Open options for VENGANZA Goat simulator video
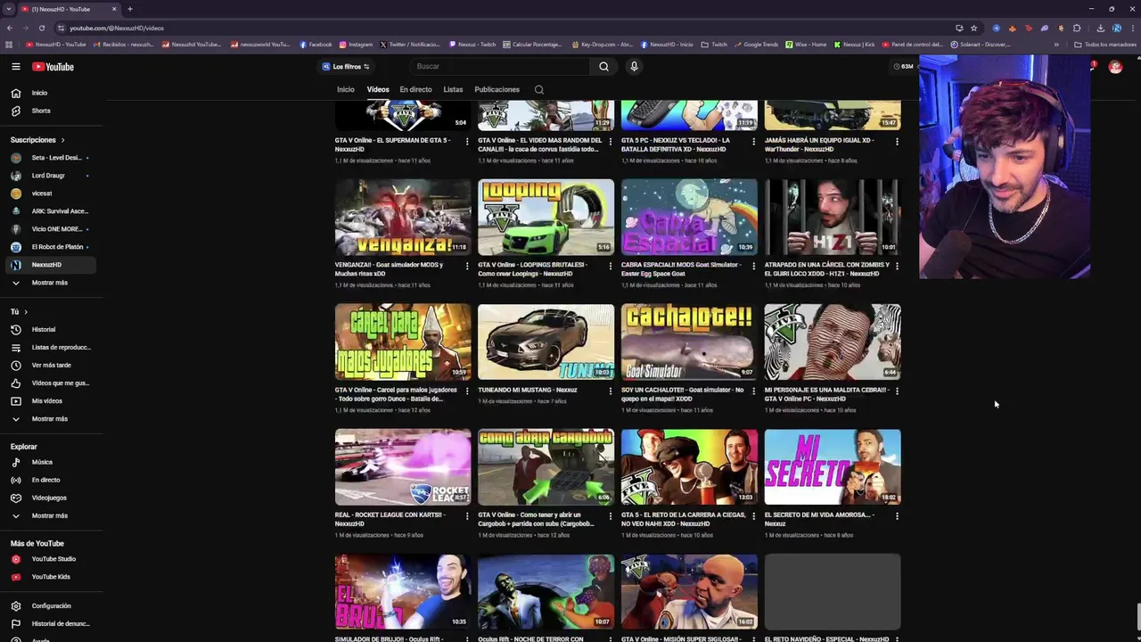 coord(467,266)
